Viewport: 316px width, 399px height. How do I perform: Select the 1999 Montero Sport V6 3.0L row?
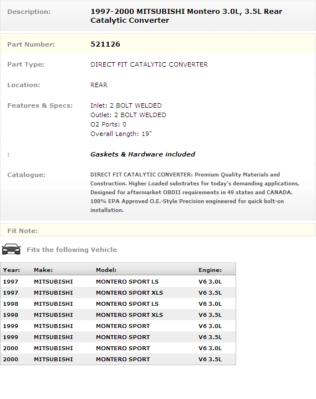point(118,326)
